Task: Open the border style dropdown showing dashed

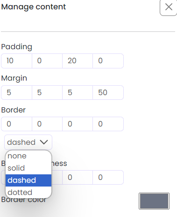Action: tap(28, 142)
